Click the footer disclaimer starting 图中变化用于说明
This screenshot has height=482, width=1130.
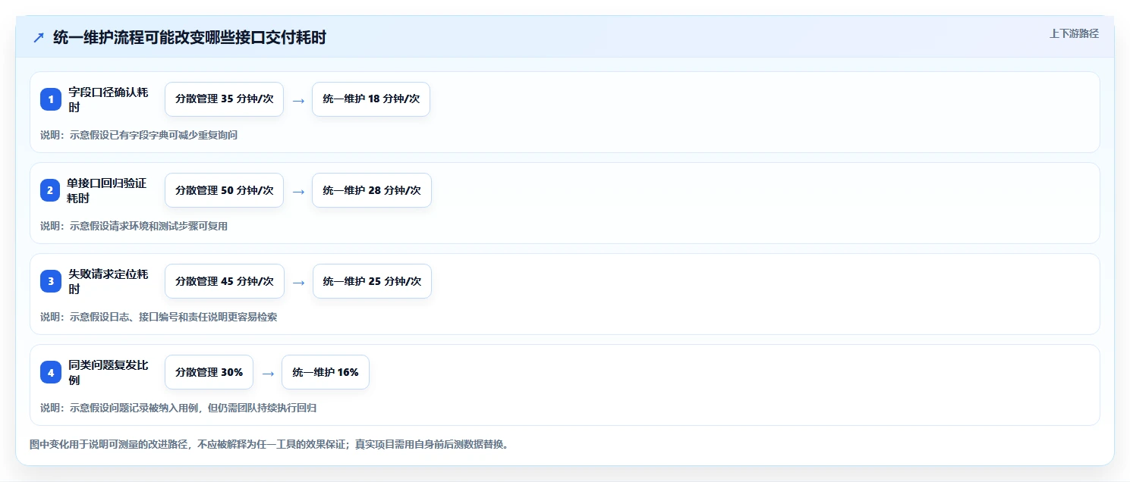pos(269,444)
